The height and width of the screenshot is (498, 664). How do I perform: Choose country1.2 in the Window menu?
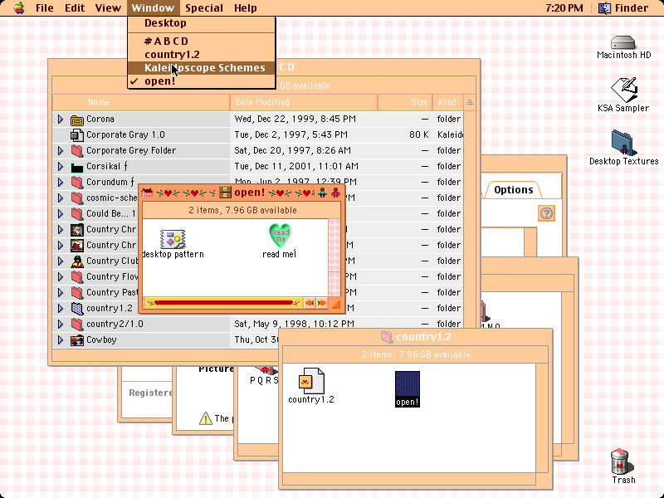[201, 55]
